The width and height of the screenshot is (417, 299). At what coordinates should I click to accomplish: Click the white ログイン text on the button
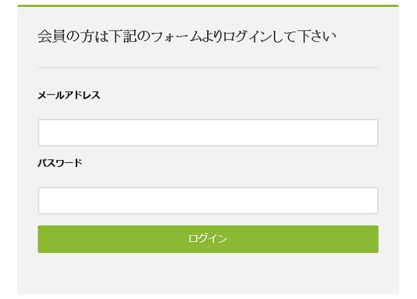208,239
